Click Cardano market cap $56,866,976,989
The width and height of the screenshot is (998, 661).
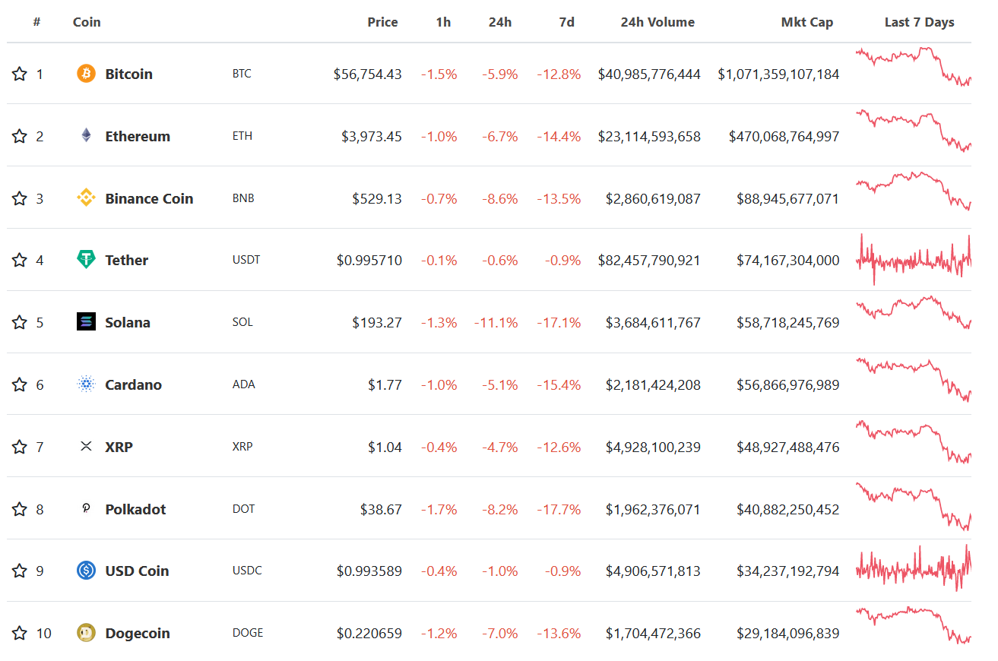point(788,384)
